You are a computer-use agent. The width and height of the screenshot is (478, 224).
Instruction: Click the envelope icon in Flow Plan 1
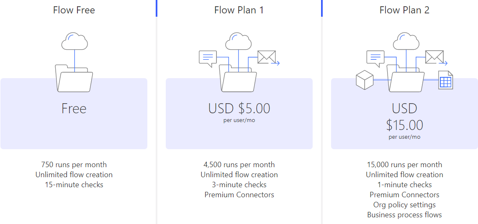pos(267,57)
